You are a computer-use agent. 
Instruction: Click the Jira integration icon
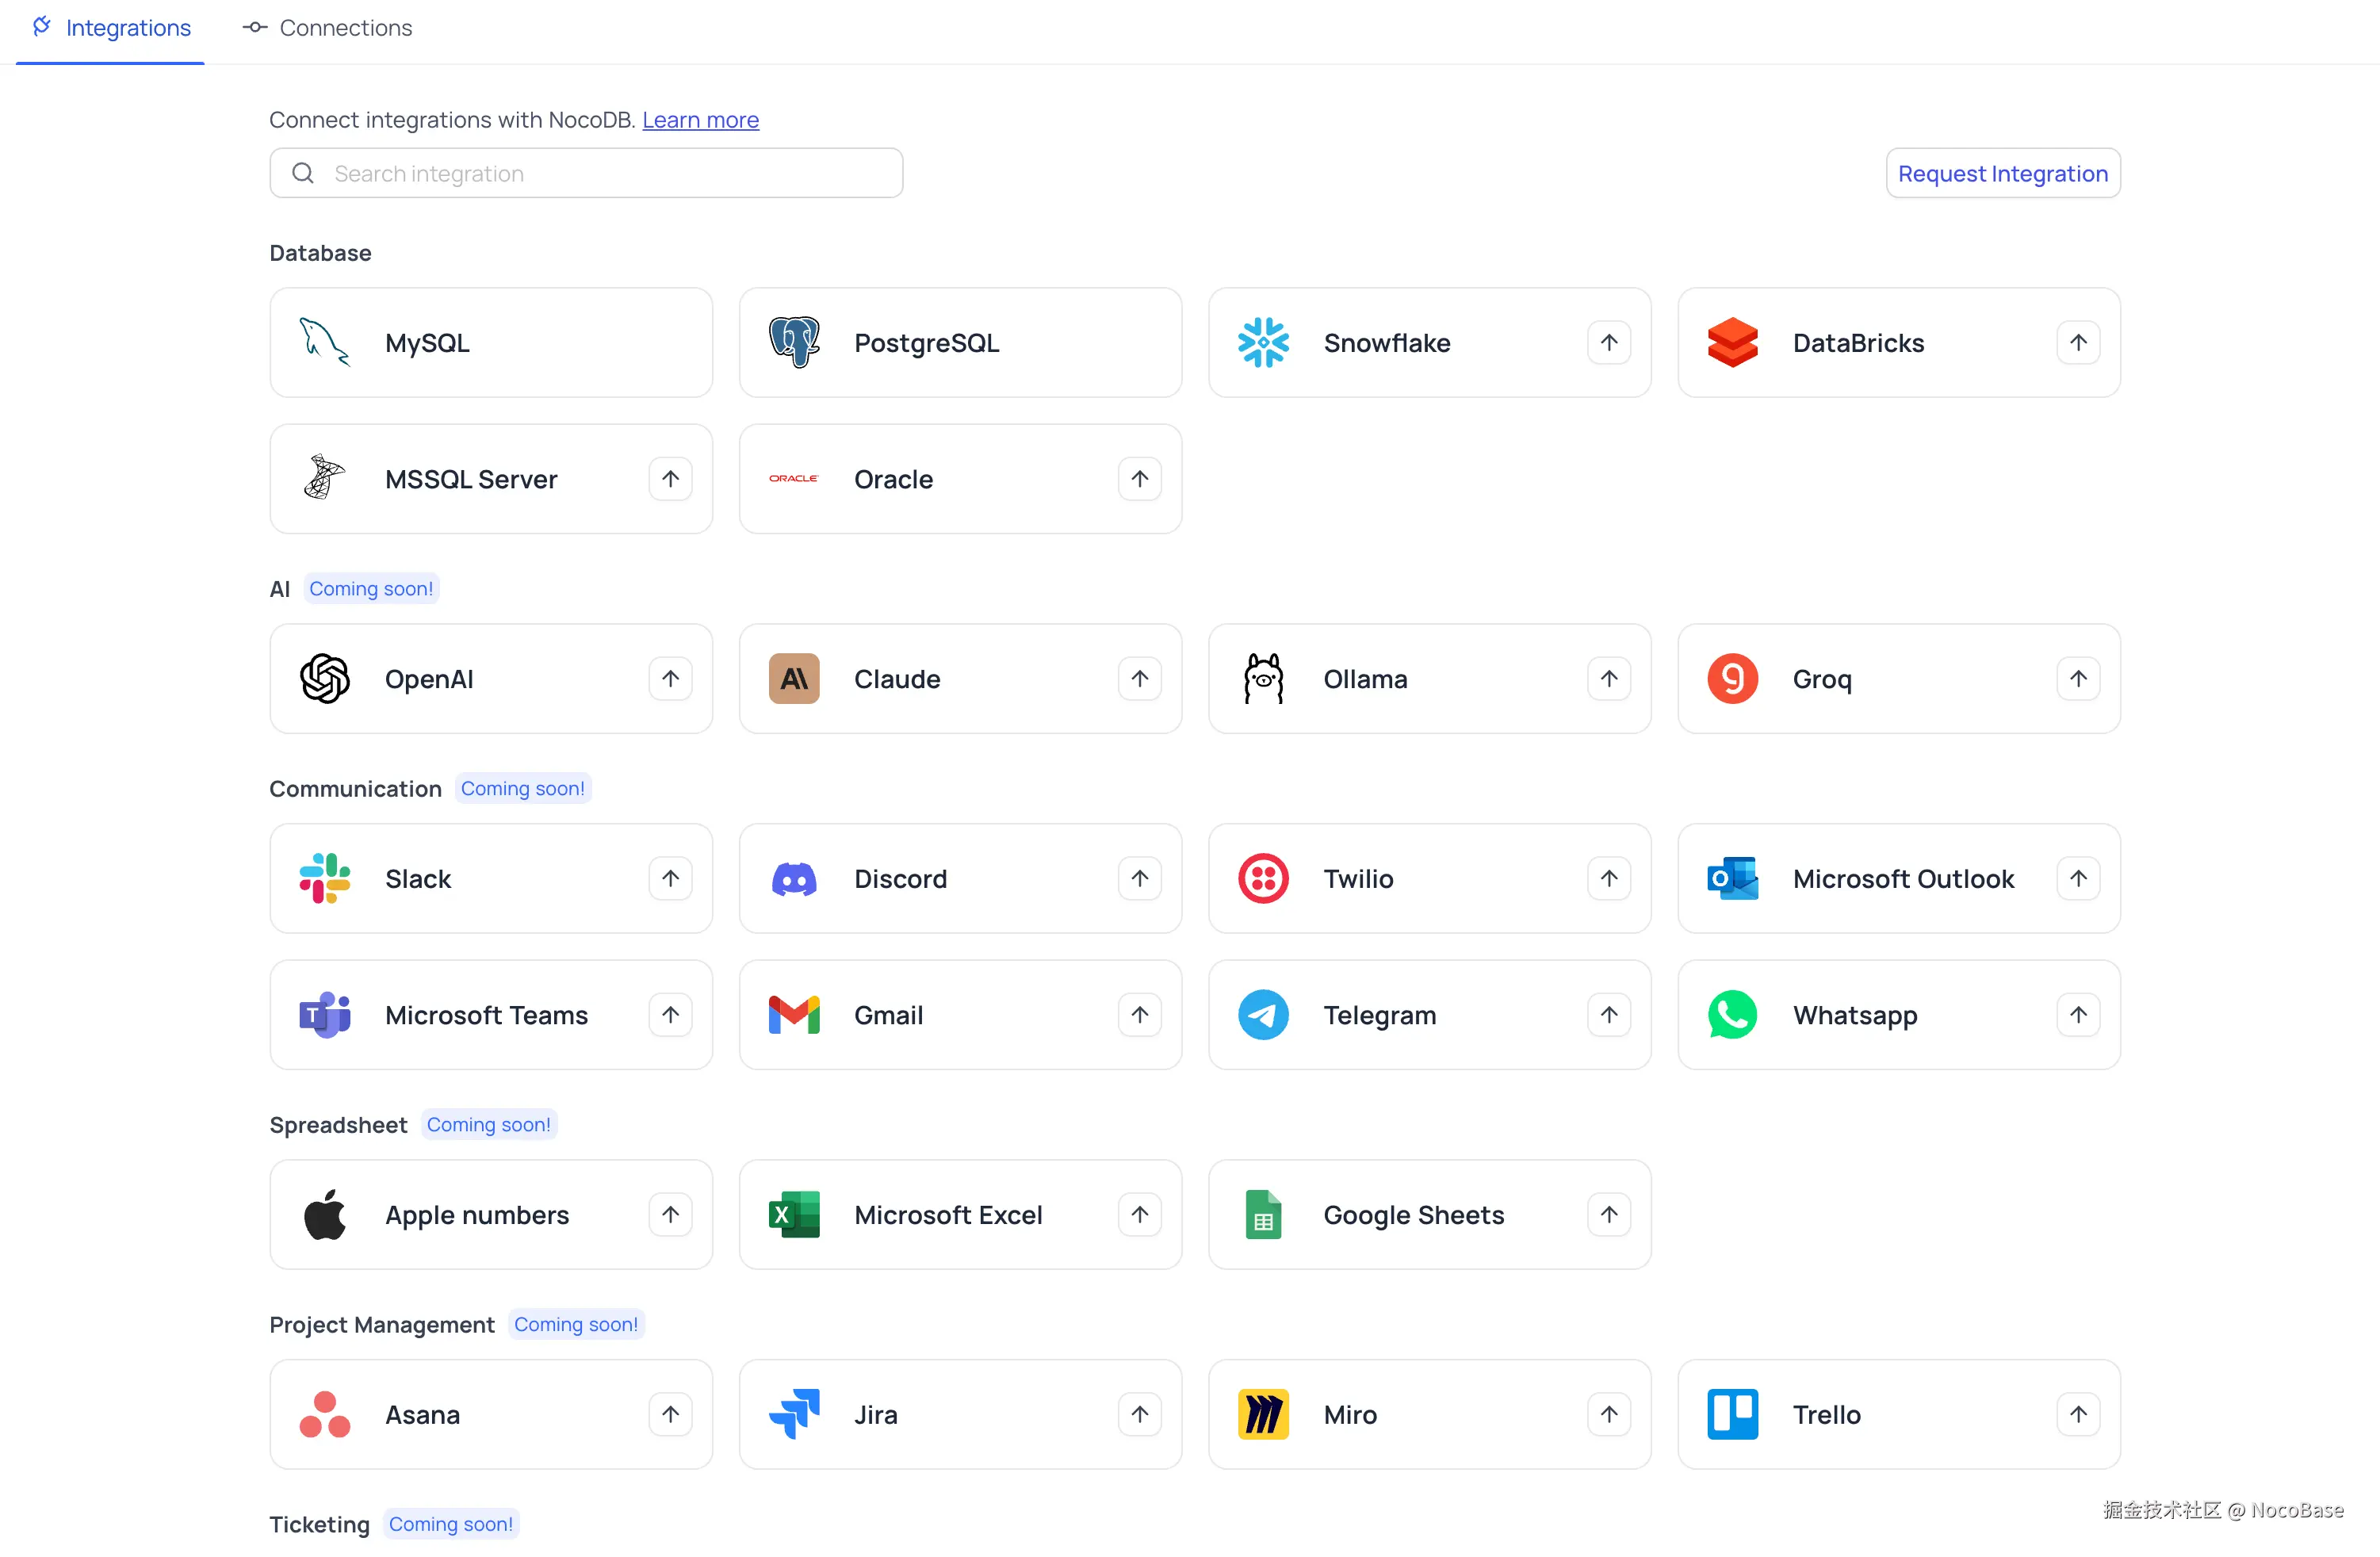coord(793,1414)
